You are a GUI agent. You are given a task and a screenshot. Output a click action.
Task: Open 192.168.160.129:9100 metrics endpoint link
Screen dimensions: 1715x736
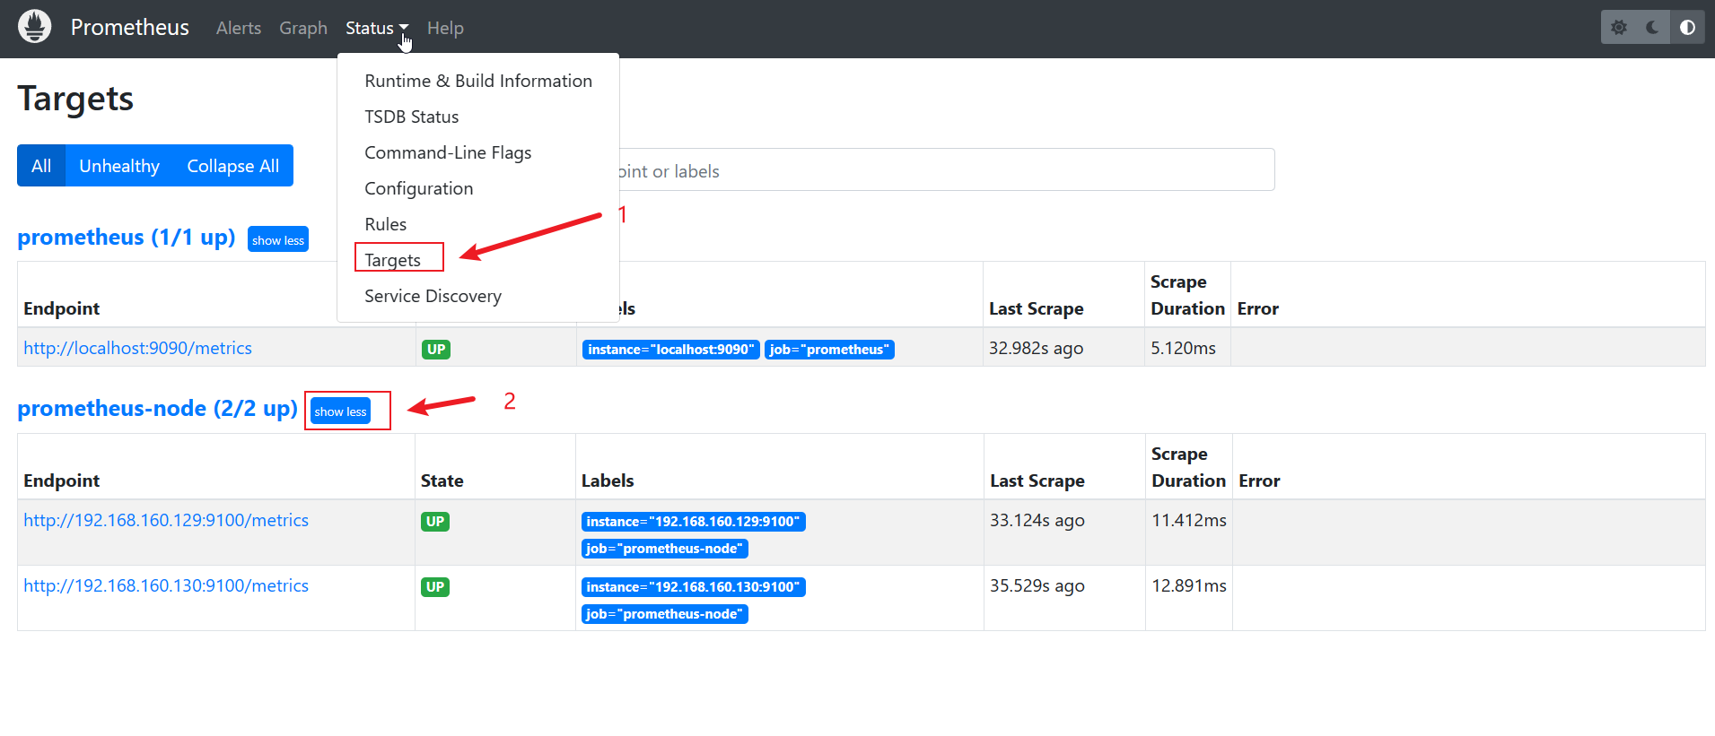166,520
